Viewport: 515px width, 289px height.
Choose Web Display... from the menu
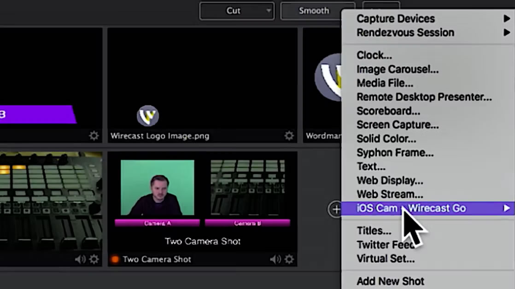(390, 180)
